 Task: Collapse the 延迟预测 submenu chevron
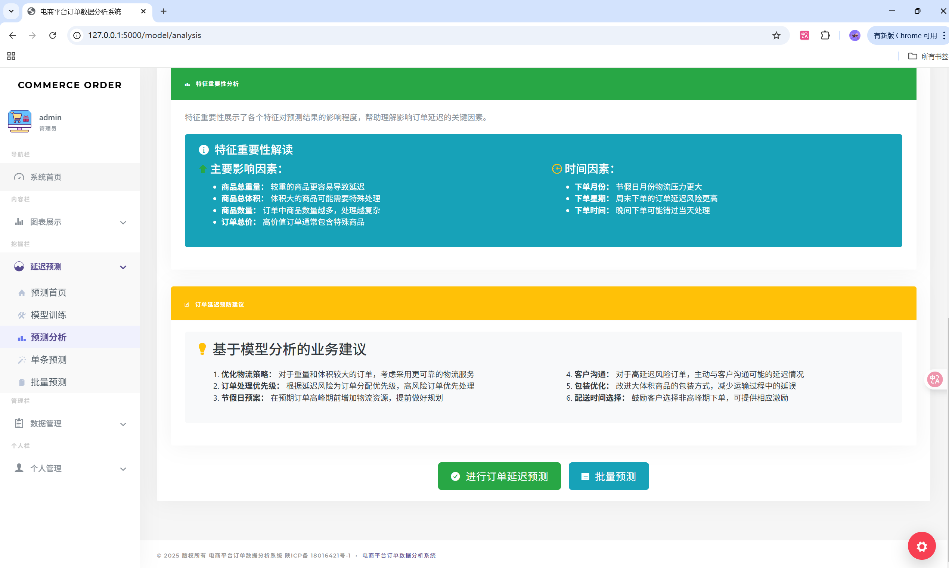[x=123, y=267]
